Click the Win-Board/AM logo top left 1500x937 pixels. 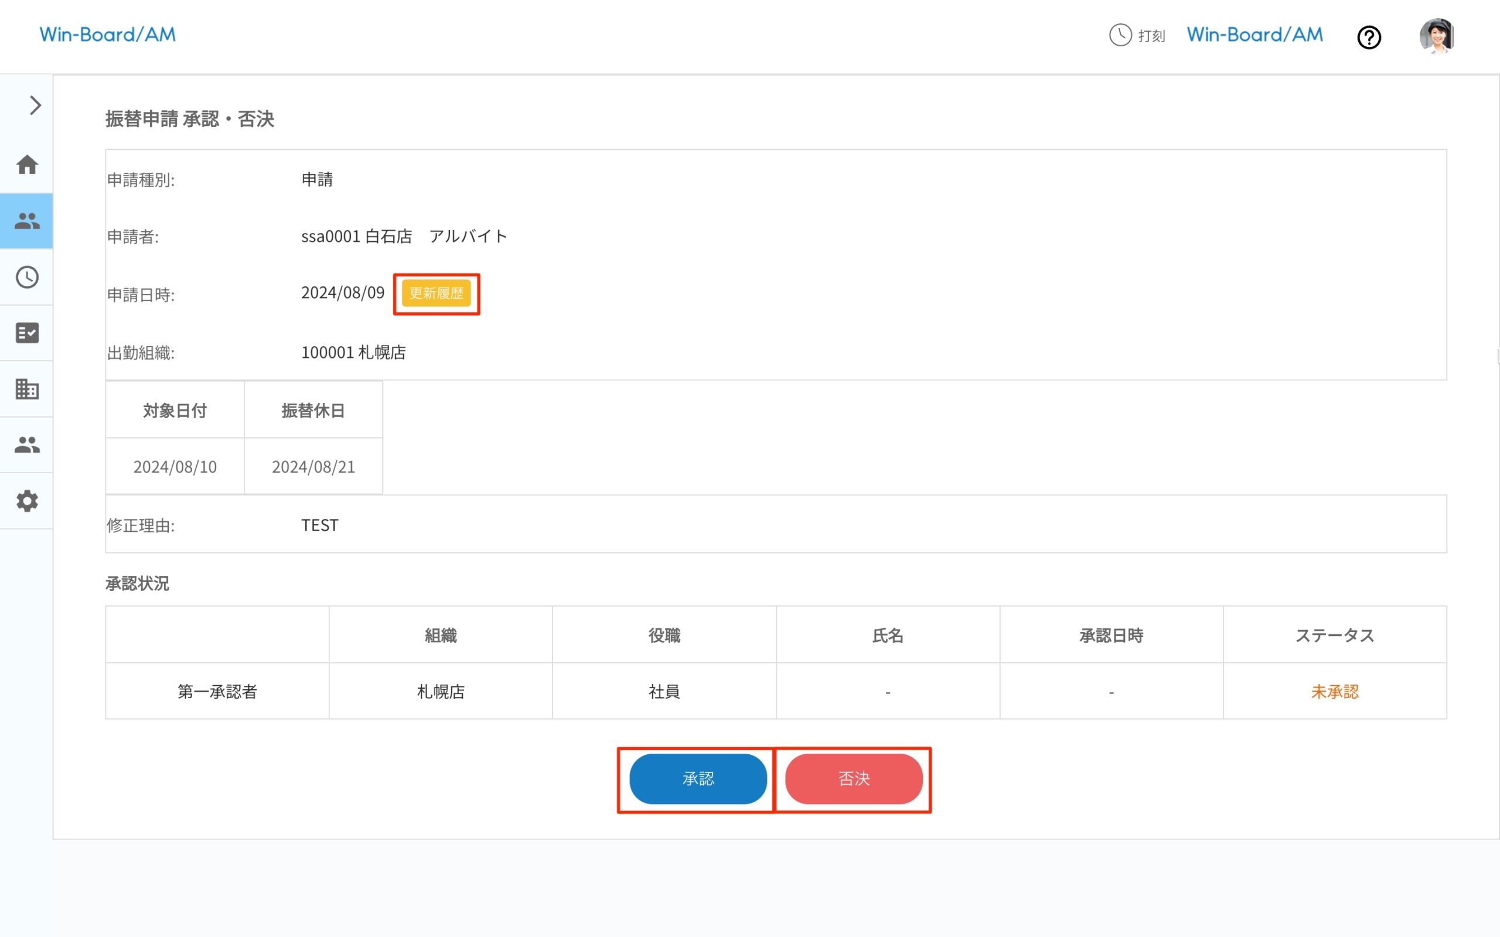(107, 35)
